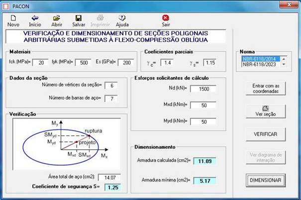Screen dimensions: 301x200
Task: Open a file with Abrir icon
Action: point(56,18)
